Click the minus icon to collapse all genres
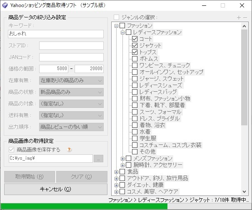Screen dimensions: 252x210 click(x=245, y=17)
